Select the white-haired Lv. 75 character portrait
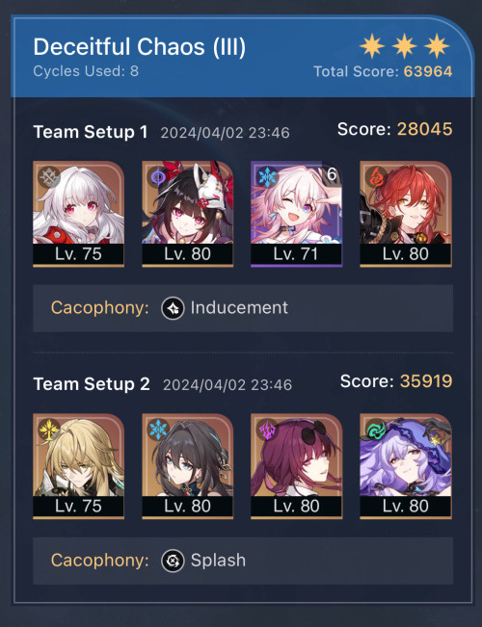The image size is (482, 627). click(x=78, y=214)
